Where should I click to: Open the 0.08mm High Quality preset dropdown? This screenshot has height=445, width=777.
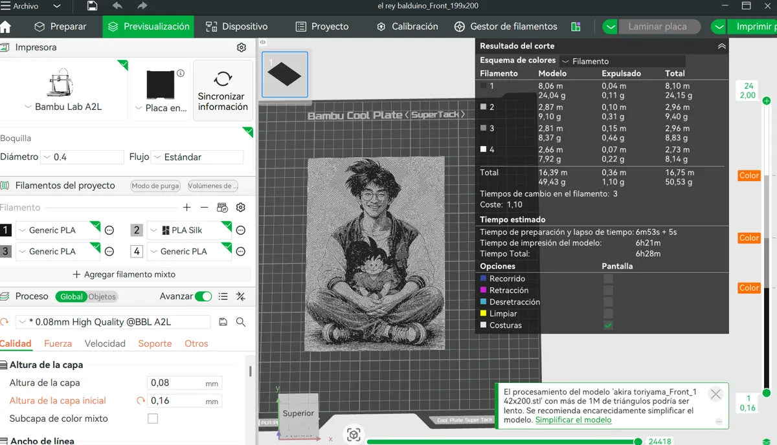pos(113,322)
